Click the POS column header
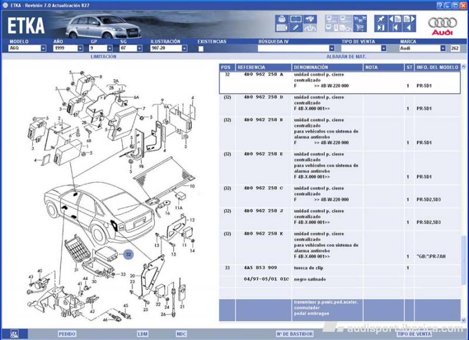This screenshot has height=340, width=469. click(x=227, y=67)
